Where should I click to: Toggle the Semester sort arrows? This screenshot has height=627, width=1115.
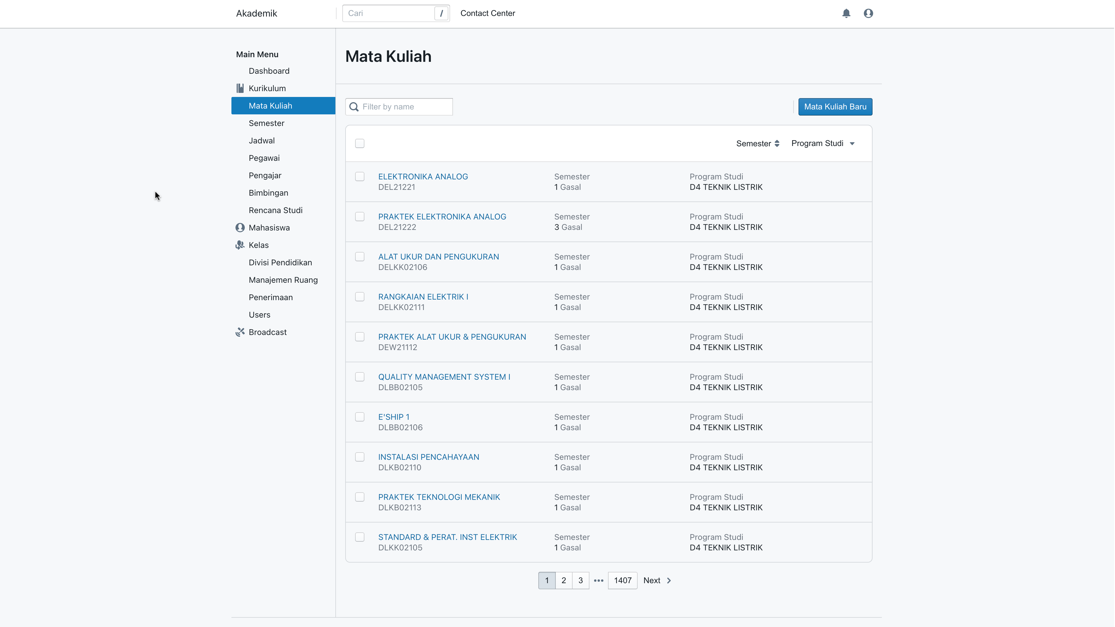click(x=777, y=143)
